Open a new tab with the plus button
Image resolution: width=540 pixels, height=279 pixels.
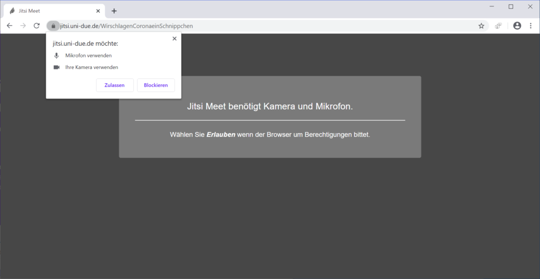click(x=114, y=11)
